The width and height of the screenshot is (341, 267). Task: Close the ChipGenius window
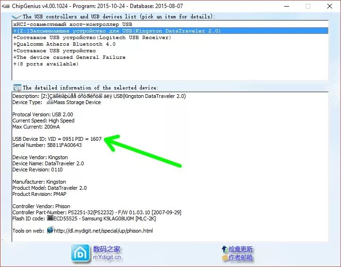point(330,6)
